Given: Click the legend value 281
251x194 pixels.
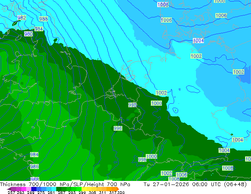Looking at the screenshot, I should coord(51,192).
